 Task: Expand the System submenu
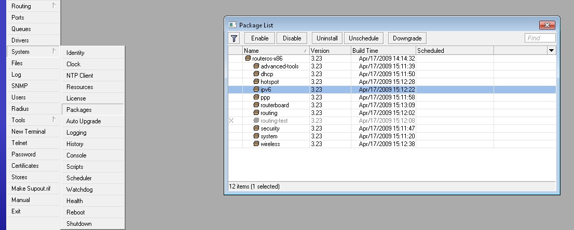click(x=54, y=51)
